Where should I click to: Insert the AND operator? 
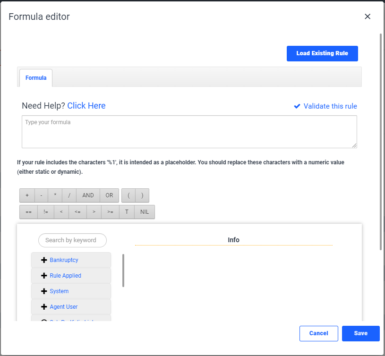click(x=88, y=195)
